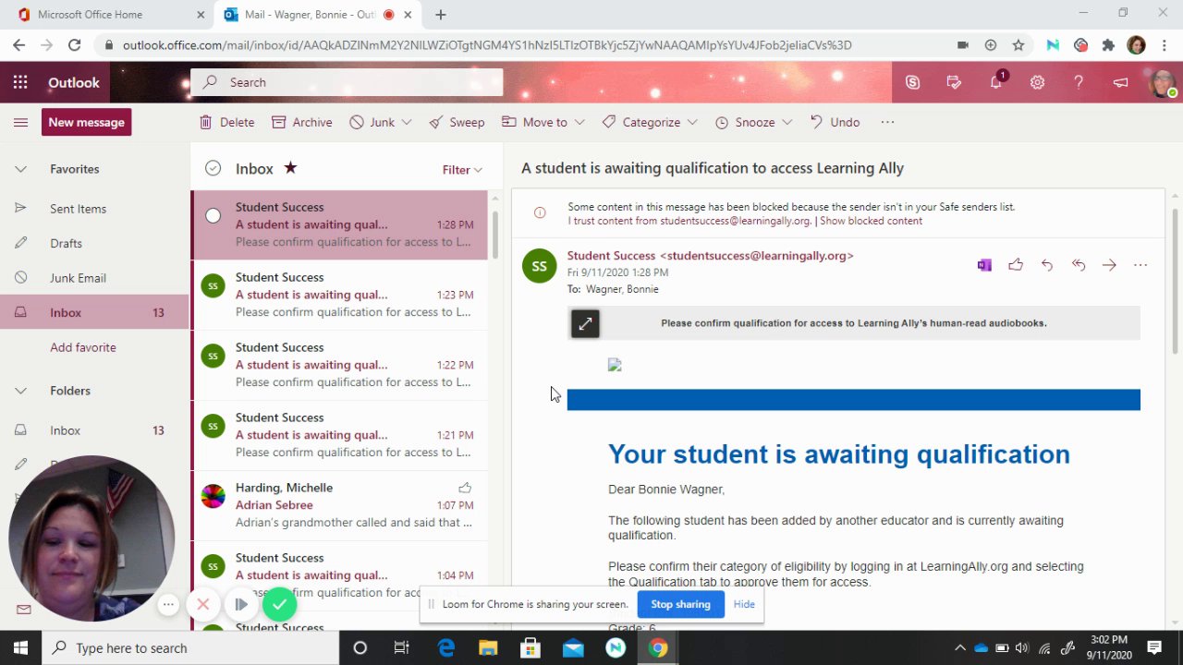Archive the selected message
The width and height of the screenshot is (1183, 665).
pyautogui.click(x=301, y=122)
